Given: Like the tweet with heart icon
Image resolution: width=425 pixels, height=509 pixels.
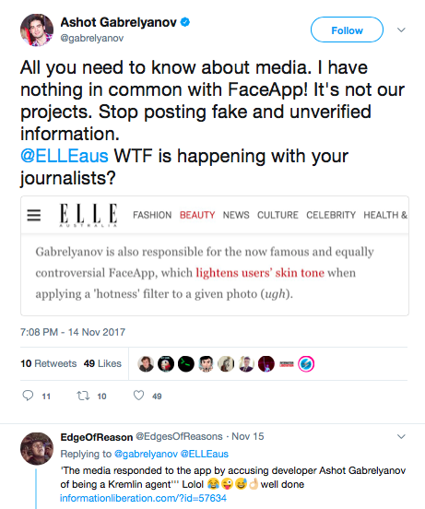Looking at the screenshot, I should [x=139, y=396].
